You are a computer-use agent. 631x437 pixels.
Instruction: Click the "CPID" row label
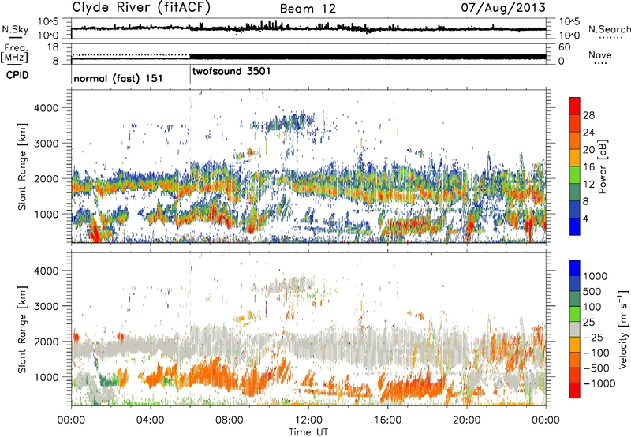[17, 75]
